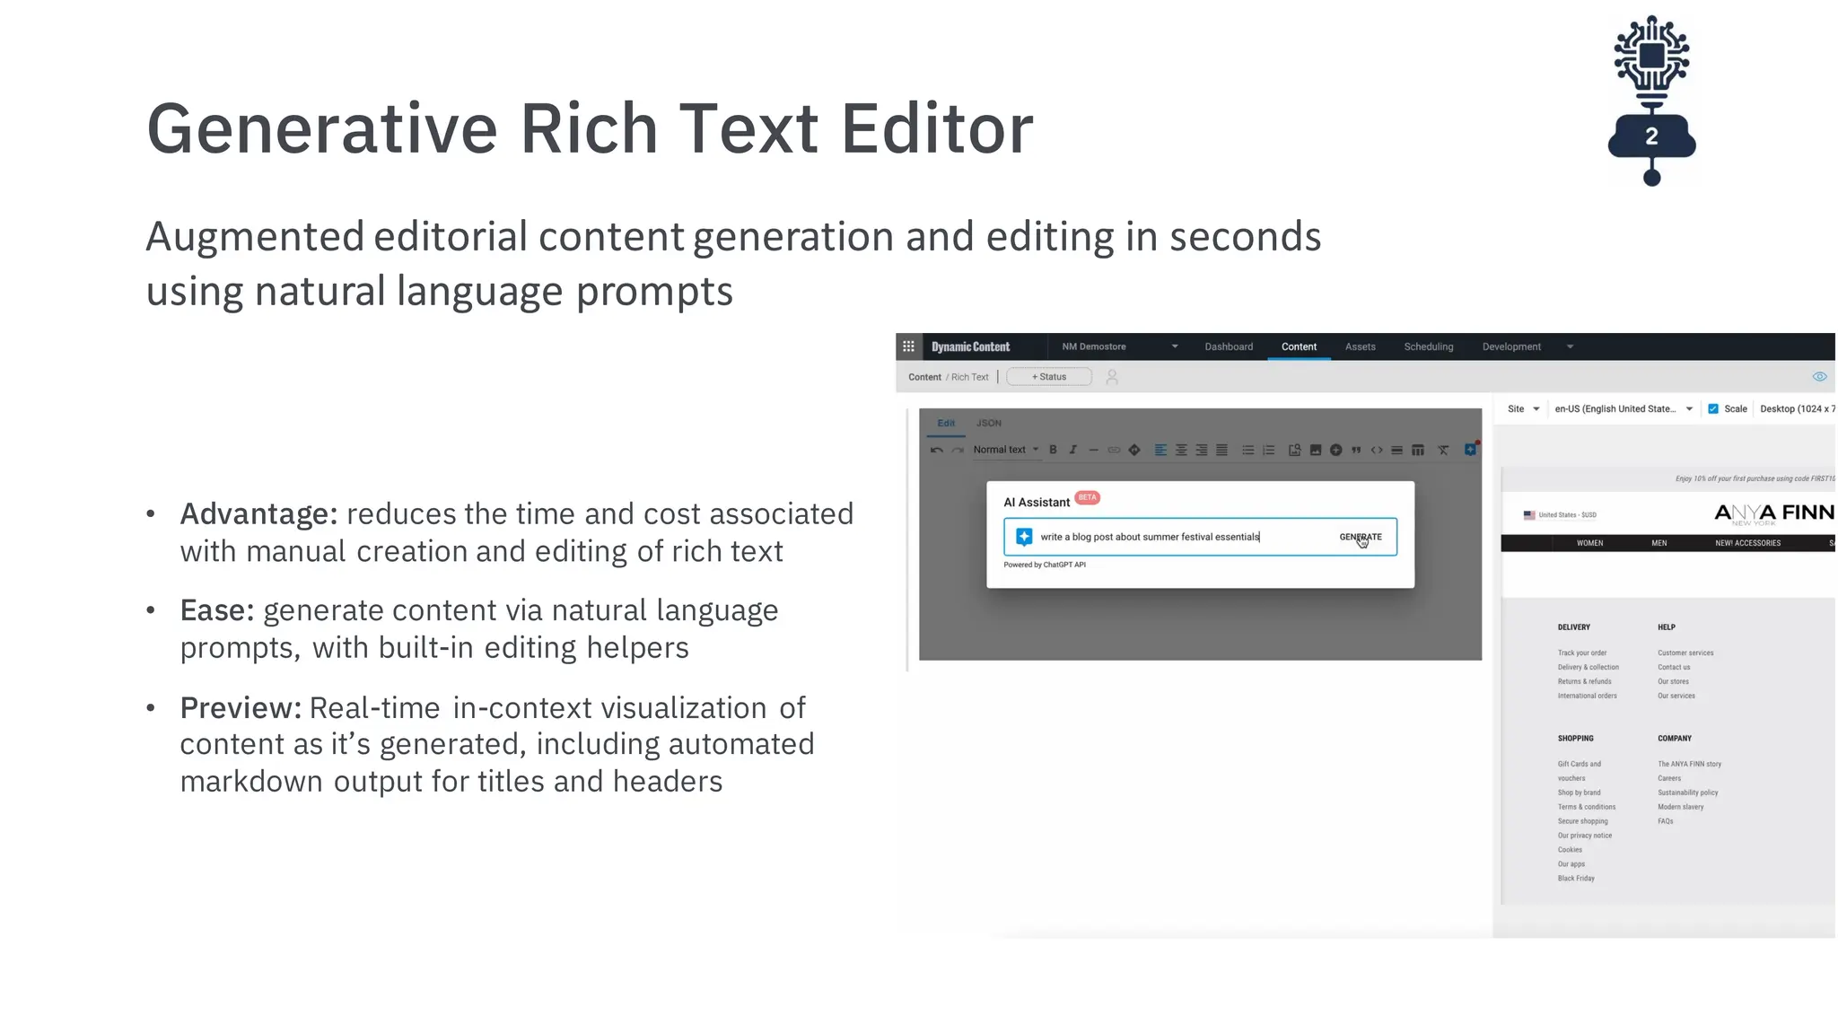Open the app launcher grid icon

click(x=908, y=346)
